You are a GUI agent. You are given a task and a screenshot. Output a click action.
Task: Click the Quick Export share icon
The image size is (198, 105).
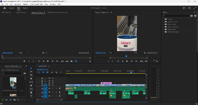(x=190, y=8)
